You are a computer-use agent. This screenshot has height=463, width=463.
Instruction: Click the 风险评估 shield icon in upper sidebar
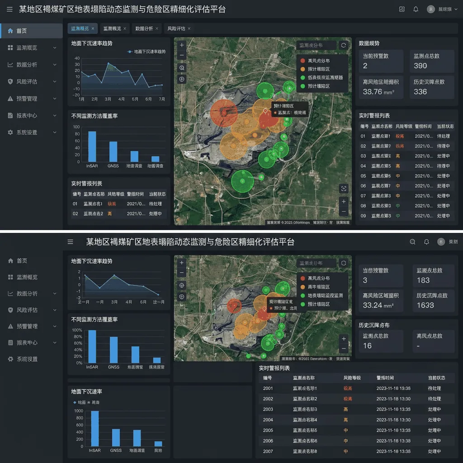tap(10, 81)
